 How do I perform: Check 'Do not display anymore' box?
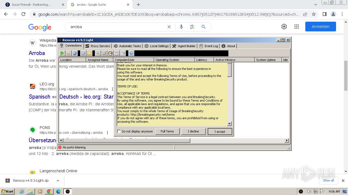[119, 131]
